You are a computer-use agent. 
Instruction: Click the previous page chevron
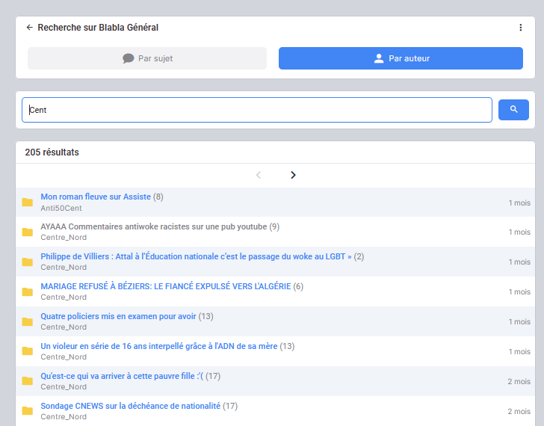tap(259, 175)
